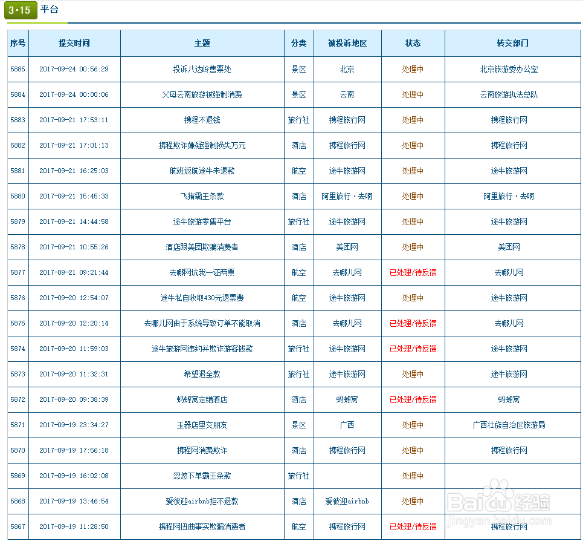The width and height of the screenshot is (583, 541).
Task: Open complaint 蚂蜂窝定错酒店
Action: (202, 399)
